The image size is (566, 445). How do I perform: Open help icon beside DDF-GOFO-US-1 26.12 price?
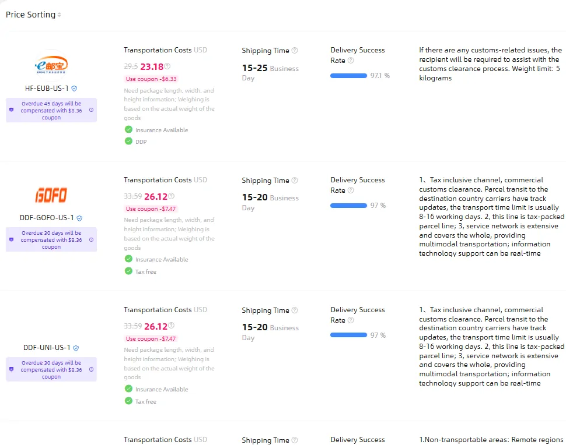(x=171, y=196)
